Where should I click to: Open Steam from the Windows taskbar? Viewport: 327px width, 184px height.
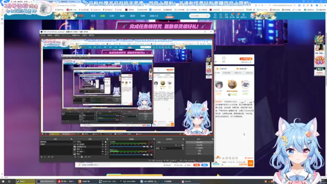tap(25, 181)
